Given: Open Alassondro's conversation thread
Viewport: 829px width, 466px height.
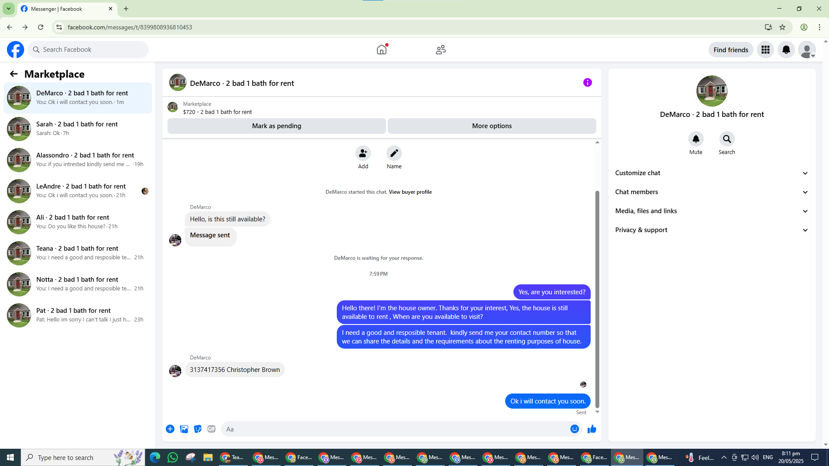Looking at the screenshot, I should pos(78,160).
